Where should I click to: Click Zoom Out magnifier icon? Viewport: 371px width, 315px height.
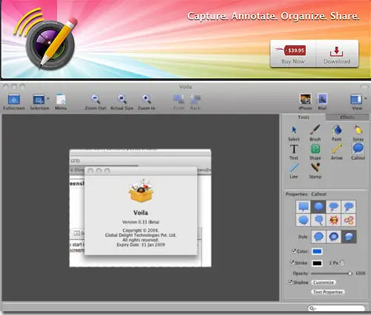point(96,99)
